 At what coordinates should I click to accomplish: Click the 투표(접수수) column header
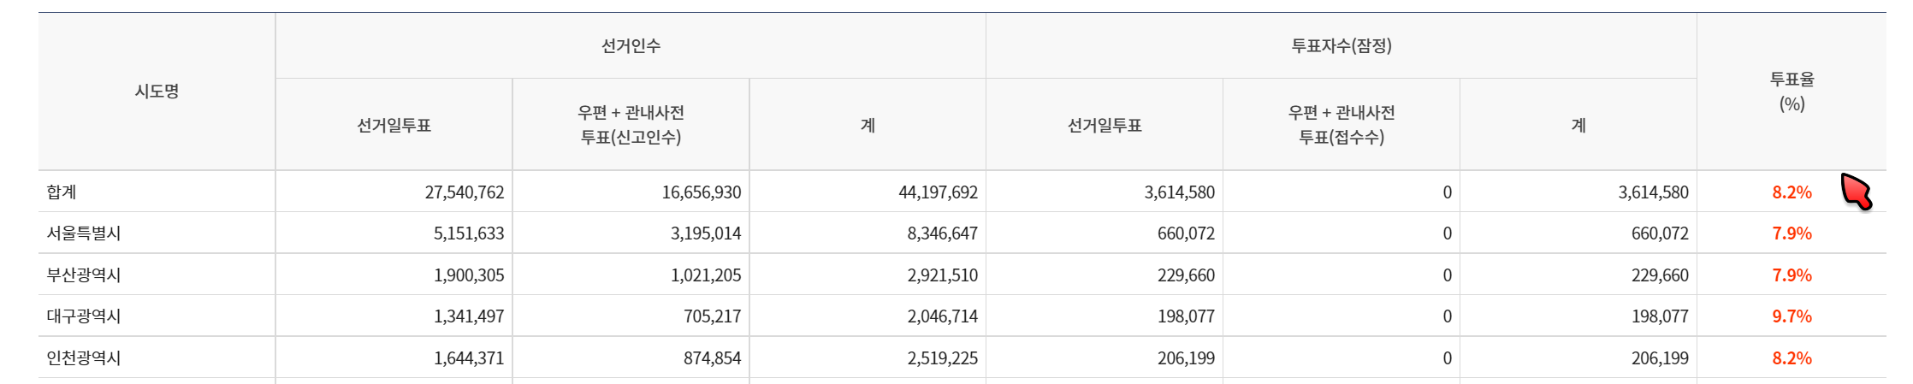(x=1341, y=125)
